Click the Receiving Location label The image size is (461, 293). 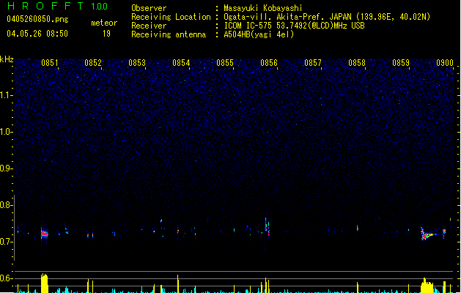(171, 17)
